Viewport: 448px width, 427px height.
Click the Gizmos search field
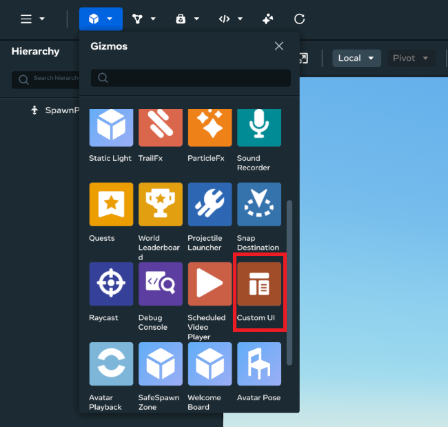191,78
